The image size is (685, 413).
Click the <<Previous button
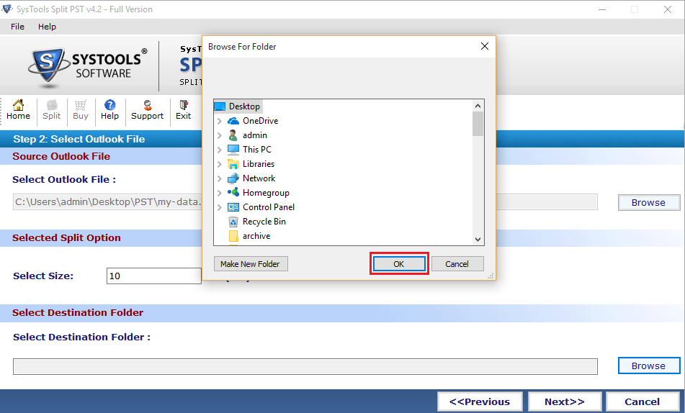(x=480, y=401)
